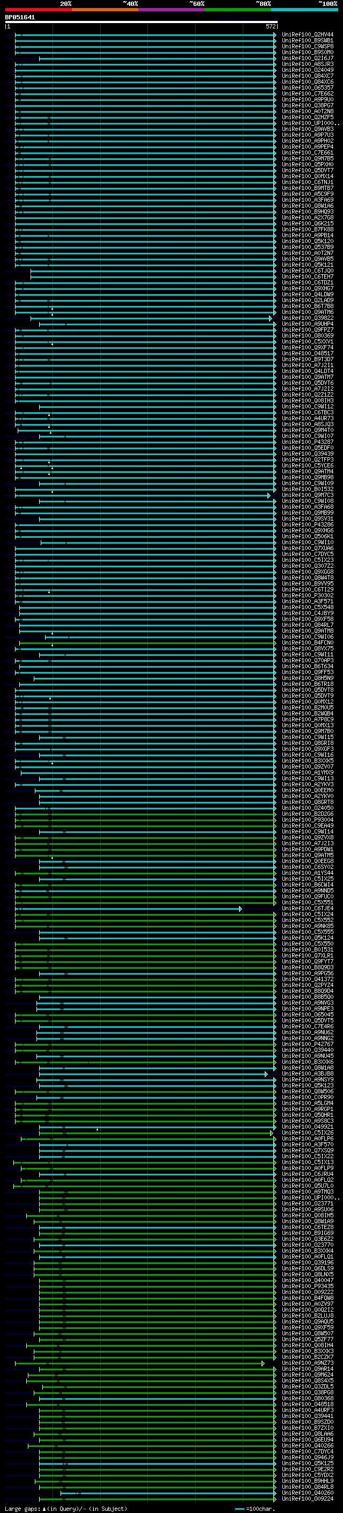The image size is (343, 1513).
Task: Open hit UniRef100_A7J2I3
Action: [308, 843]
